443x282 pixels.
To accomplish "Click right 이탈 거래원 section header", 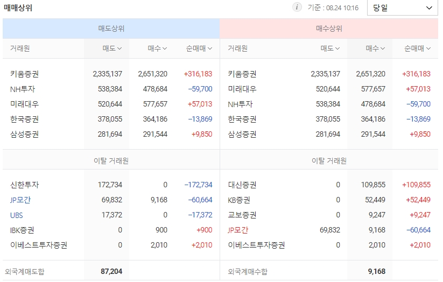I will tap(329, 161).
